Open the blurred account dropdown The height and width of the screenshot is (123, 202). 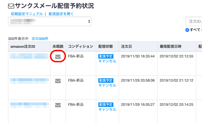pyautogui.click(x=50, y=21)
